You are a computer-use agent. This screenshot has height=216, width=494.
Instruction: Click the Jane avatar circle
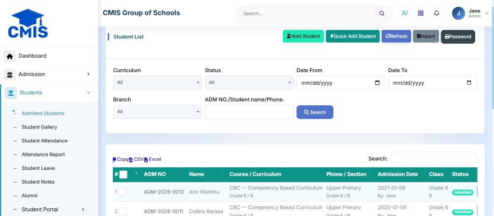pyautogui.click(x=458, y=13)
